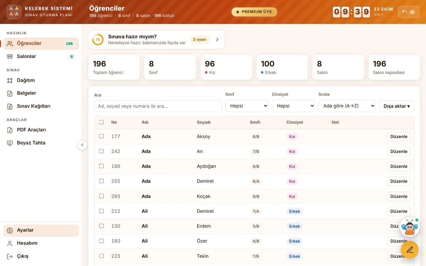Toggle the select-all checkbox in table header
This screenshot has height=266, width=426.
coord(102,122)
